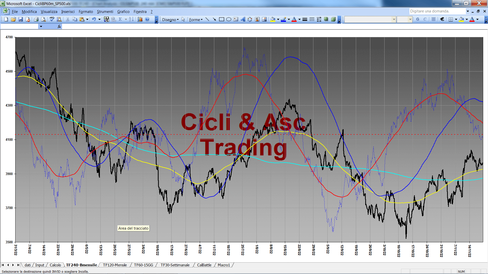
Task: Open the help question history dropdown
Action: 467,11
